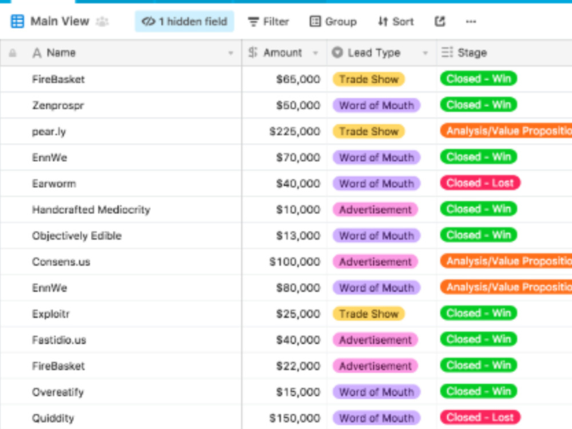Select the pear.ly name cell
The height and width of the screenshot is (429, 572).
tap(121, 132)
